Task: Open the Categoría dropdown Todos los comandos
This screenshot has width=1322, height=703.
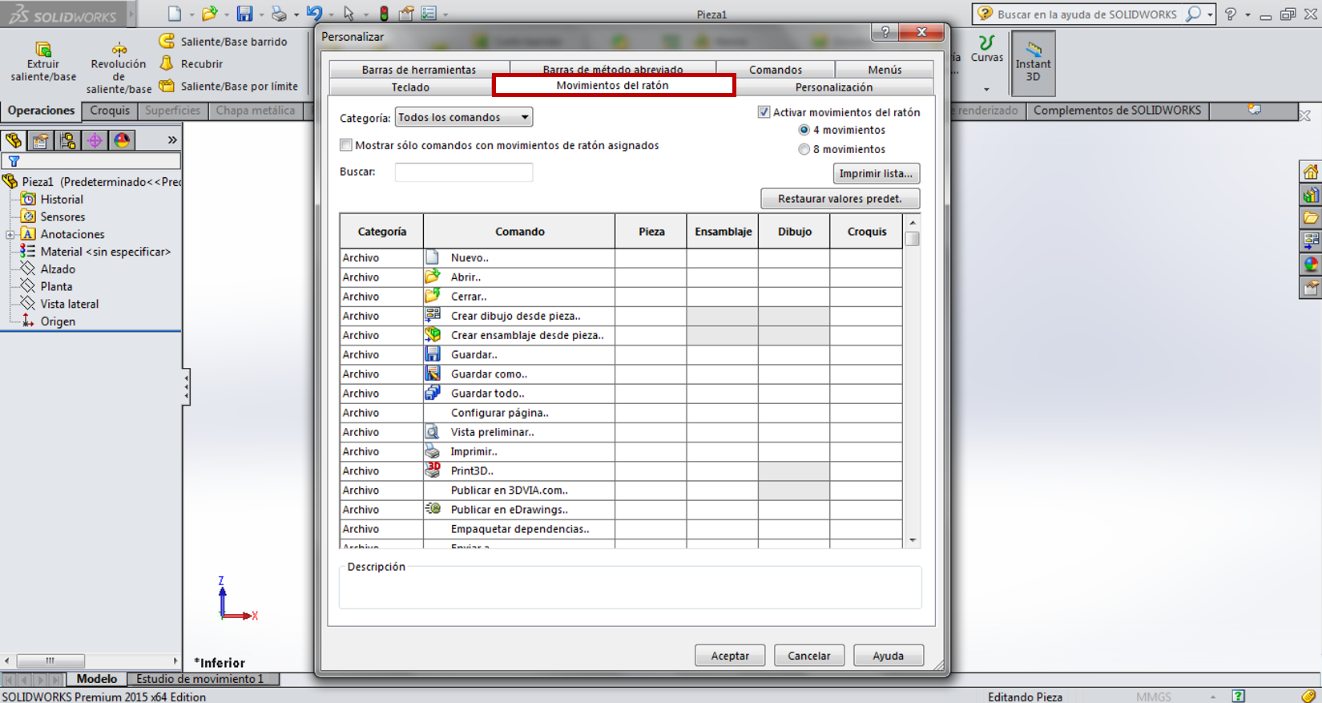Action: click(464, 117)
